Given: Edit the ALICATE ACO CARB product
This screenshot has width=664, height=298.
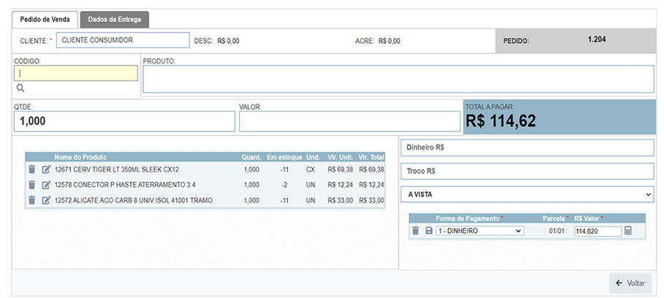Looking at the screenshot, I should point(46,200).
